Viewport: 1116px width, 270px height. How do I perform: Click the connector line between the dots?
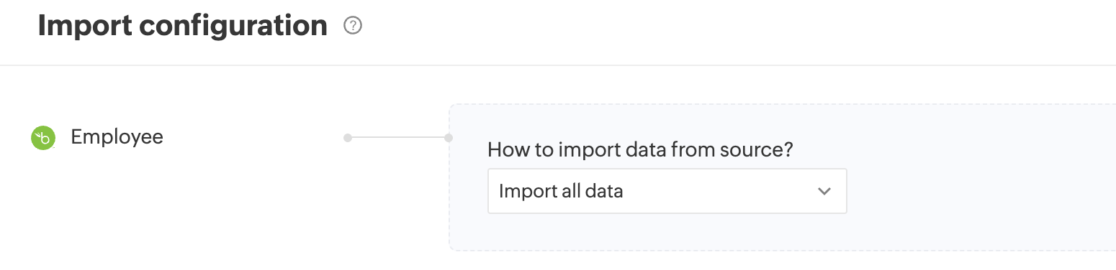pyautogui.click(x=398, y=137)
